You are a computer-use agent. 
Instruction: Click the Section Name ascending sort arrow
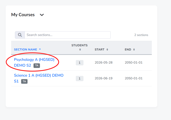[x=40, y=49]
